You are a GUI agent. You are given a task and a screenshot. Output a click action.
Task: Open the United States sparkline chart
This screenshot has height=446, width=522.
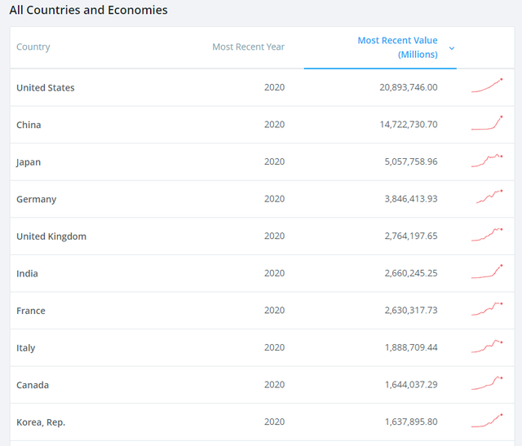tap(487, 86)
